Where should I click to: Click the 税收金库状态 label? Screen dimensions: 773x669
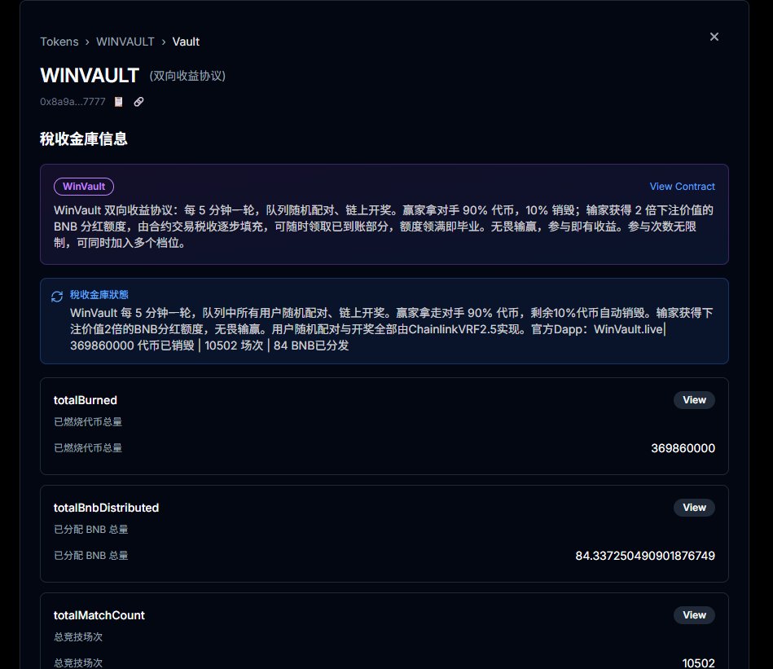[x=99, y=294]
